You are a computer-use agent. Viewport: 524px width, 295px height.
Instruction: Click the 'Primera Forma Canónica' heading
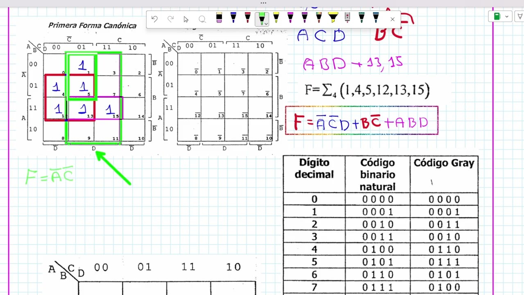click(x=92, y=25)
